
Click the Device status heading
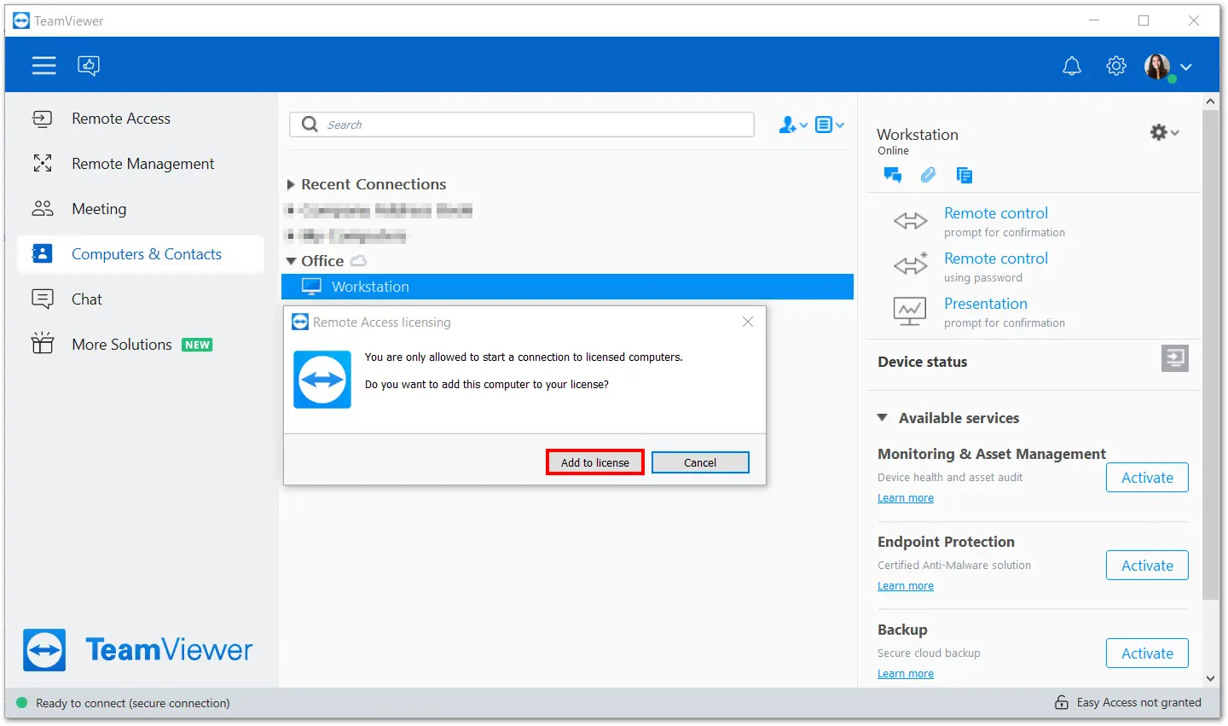[923, 362]
